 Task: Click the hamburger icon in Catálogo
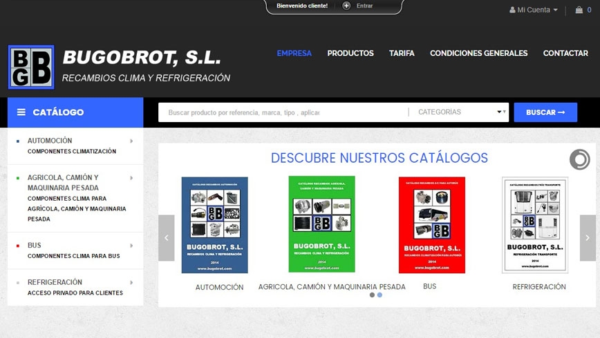click(21, 112)
